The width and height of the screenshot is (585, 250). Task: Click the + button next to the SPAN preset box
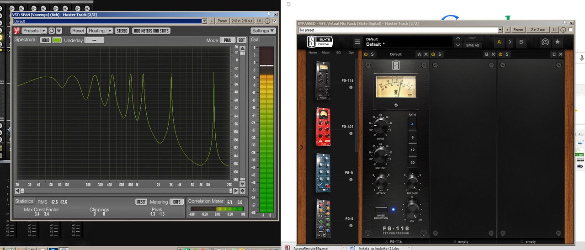click(212, 21)
